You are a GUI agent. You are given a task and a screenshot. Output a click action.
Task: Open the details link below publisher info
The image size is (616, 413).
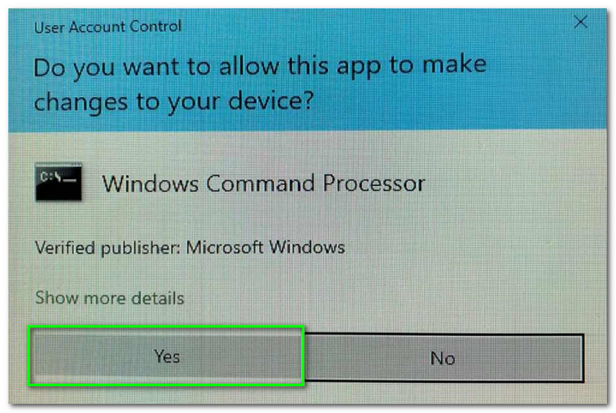tap(109, 298)
